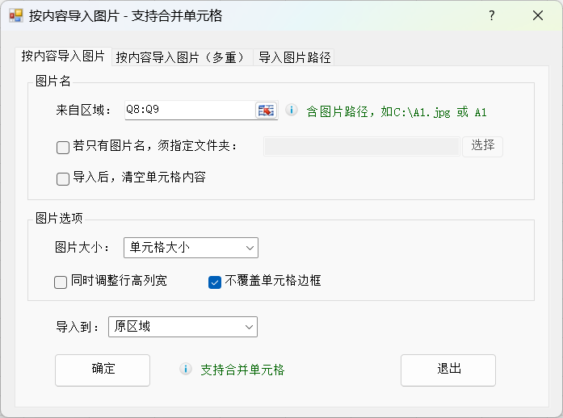Click the 退出 button
The height and width of the screenshot is (418, 563).
click(448, 370)
